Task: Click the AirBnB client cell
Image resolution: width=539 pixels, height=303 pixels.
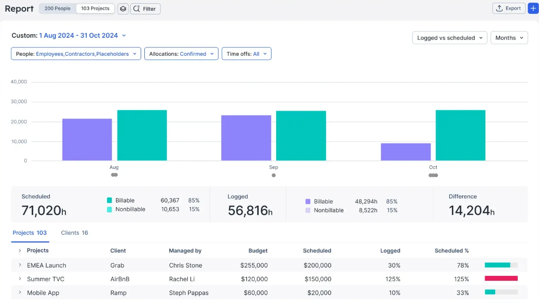Action: pyautogui.click(x=119, y=279)
